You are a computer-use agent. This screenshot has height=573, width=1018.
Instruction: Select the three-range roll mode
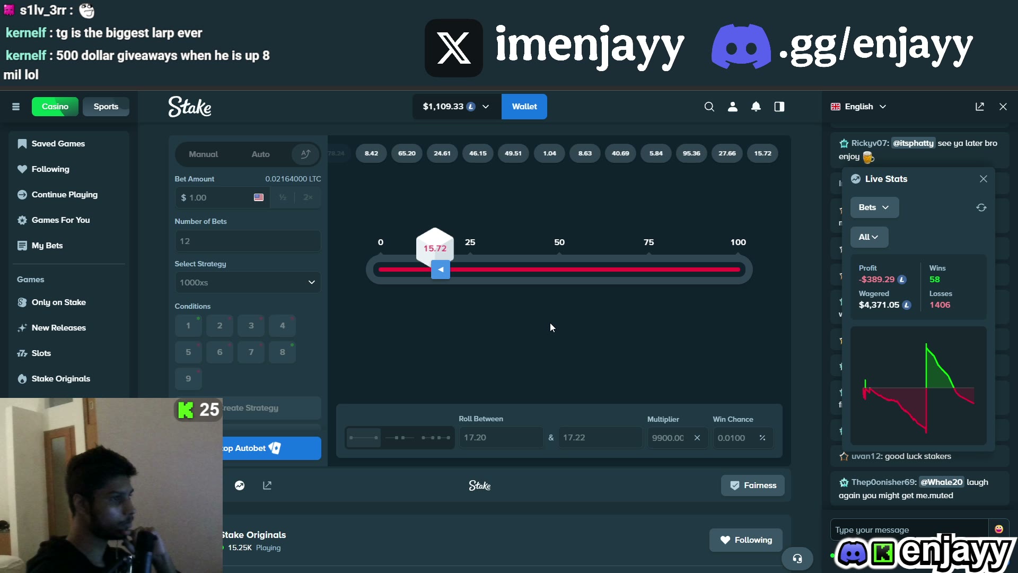(436, 438)
